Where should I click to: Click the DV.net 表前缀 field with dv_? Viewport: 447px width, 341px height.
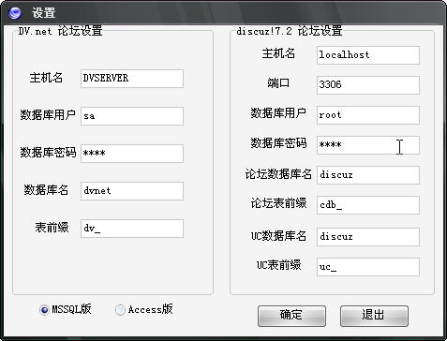(x=132, y=229)
